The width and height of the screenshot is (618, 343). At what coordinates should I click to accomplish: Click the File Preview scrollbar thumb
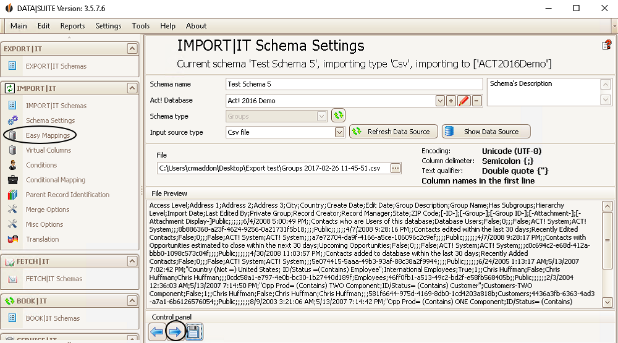point(607,240)
